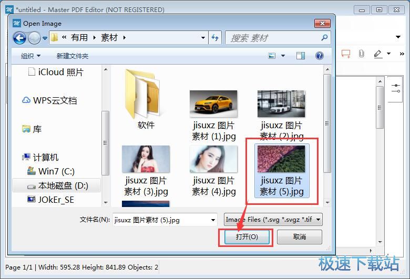Click the magnifier search icon
The image size is (410, 279).
pos(324,38)
